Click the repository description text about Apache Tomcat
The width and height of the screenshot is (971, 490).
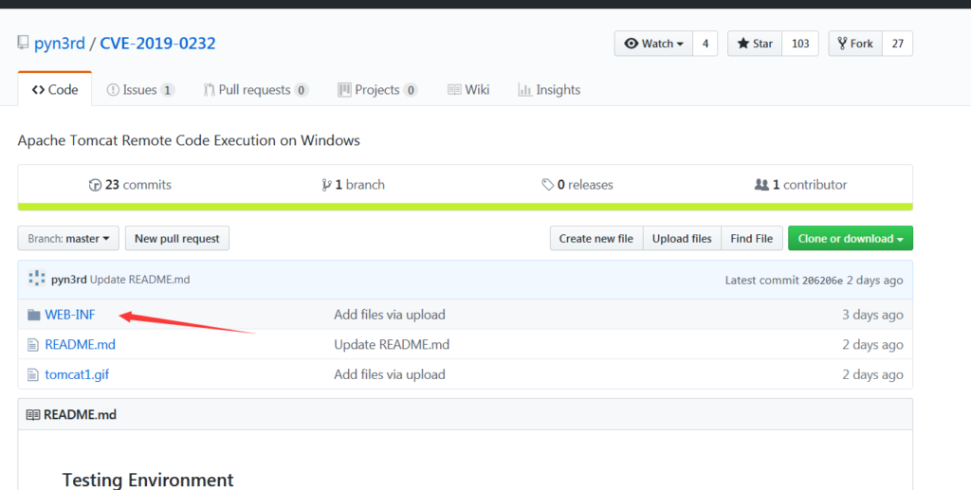pos(189,140)
